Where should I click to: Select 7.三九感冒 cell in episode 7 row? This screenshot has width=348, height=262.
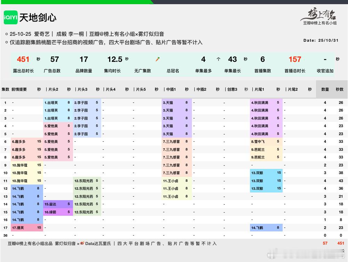[177, 149]
